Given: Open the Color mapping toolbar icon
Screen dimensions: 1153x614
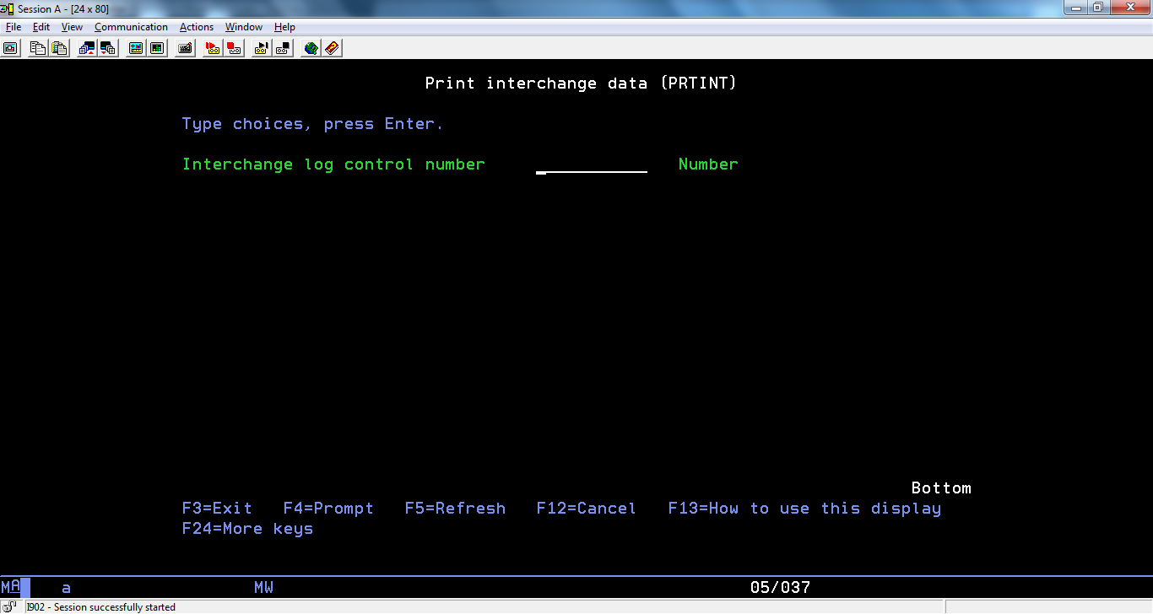Looking at the screenshot, I should point(157,48).
